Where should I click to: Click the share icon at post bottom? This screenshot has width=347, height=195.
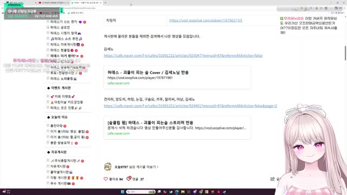click(x=272, y=179)
